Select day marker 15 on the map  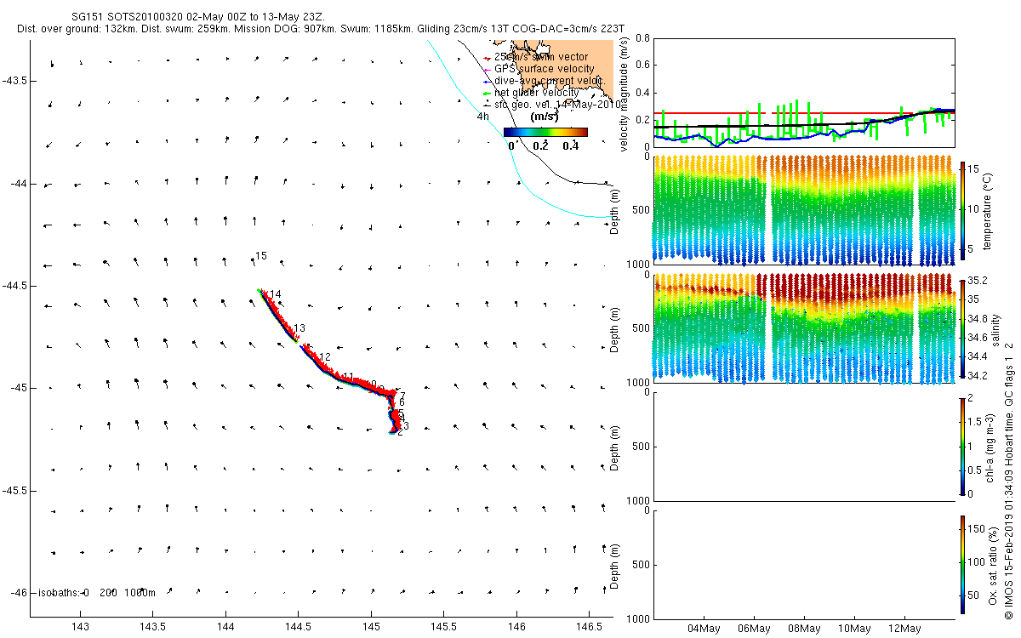pyautogui.click(x=261, y=256)
